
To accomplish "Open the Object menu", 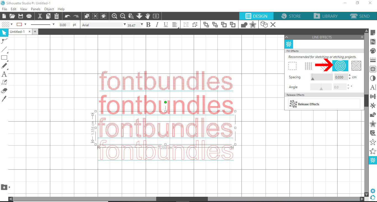I will coord(49,9).
